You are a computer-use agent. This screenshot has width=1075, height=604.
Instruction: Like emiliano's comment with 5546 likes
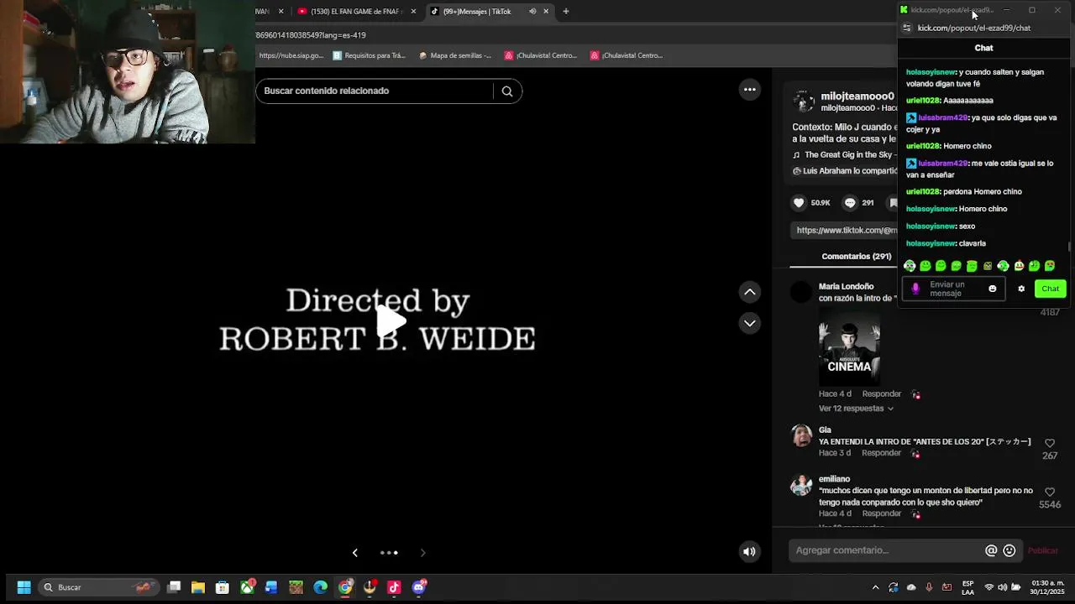[1050, 492]
